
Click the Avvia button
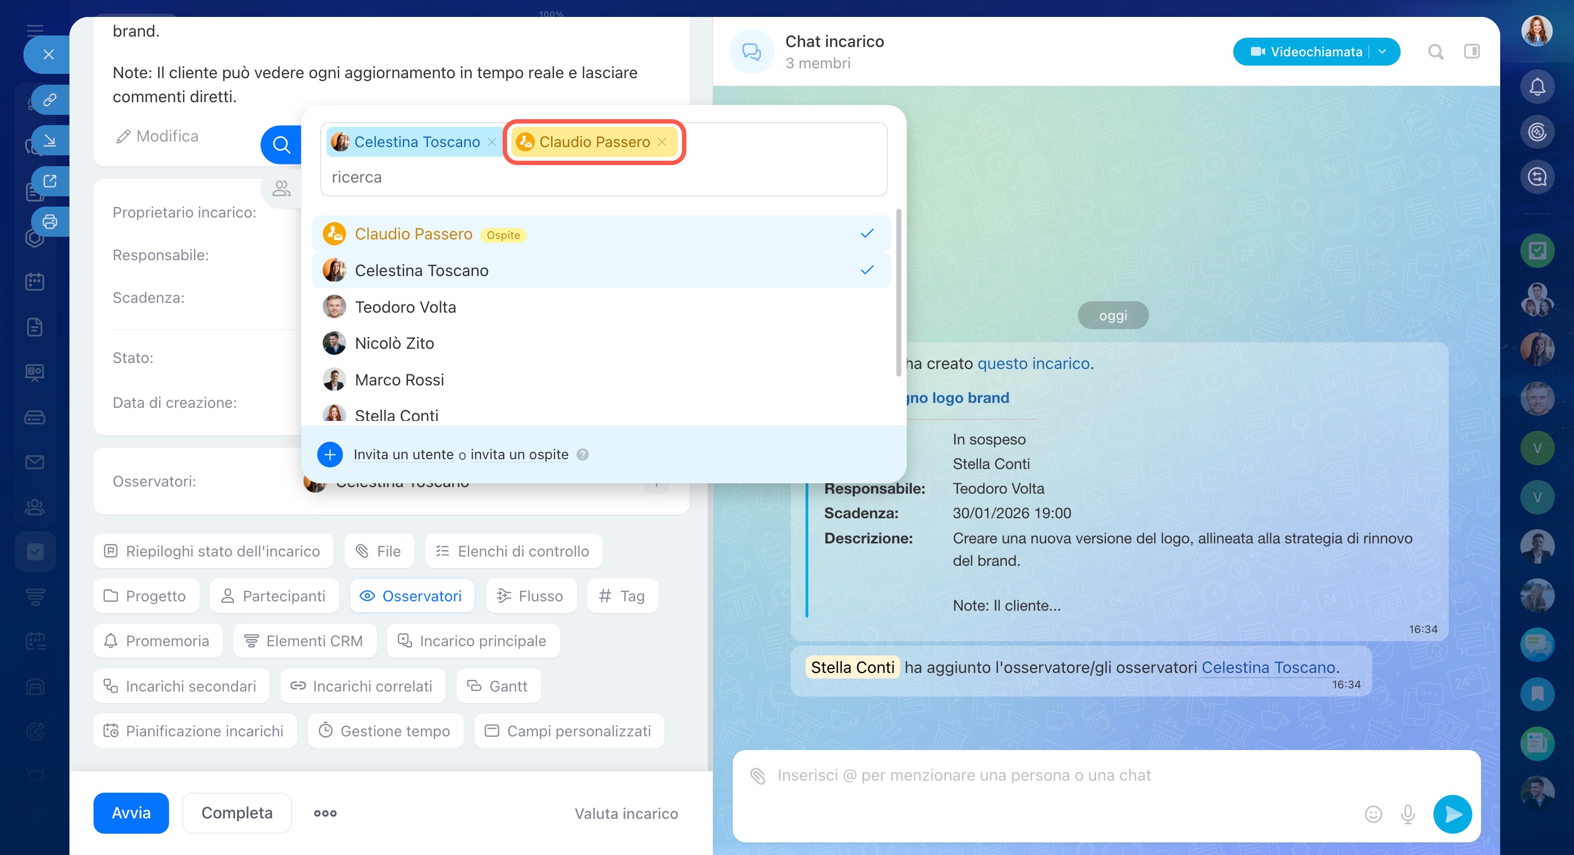click(x=131, y=813)
